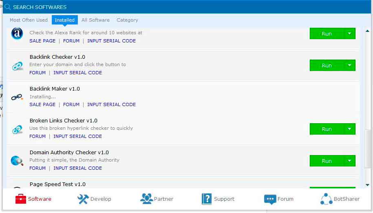Click the Domain Authority Checker globe icon
Image resolution: width=373 pixels, height=213 pixels.
(x=17, y=161)
